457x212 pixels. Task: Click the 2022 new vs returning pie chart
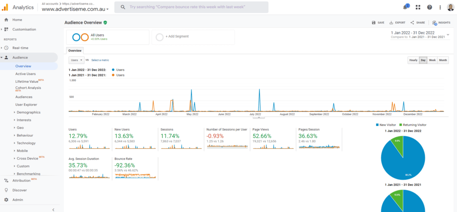403,158
